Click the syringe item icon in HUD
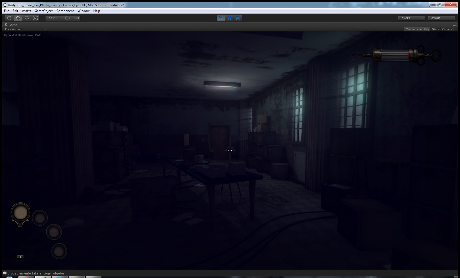Viewport: 460px width, 278px height. [x=397, y=55]
